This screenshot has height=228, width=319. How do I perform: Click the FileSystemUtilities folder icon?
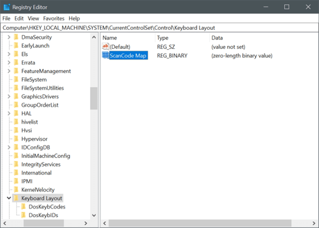[x=16, y=88]
